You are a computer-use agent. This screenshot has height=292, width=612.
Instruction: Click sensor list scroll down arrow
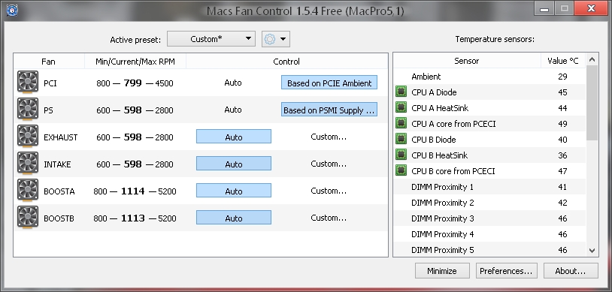tap(592, 250)
